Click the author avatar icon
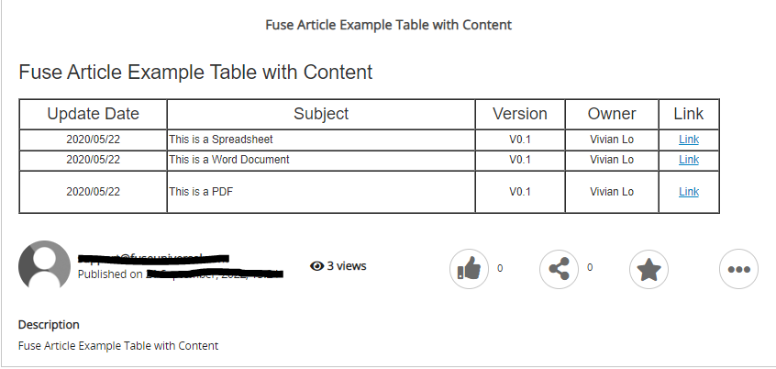This screenshot has width=776, height=369. [44, 266]
